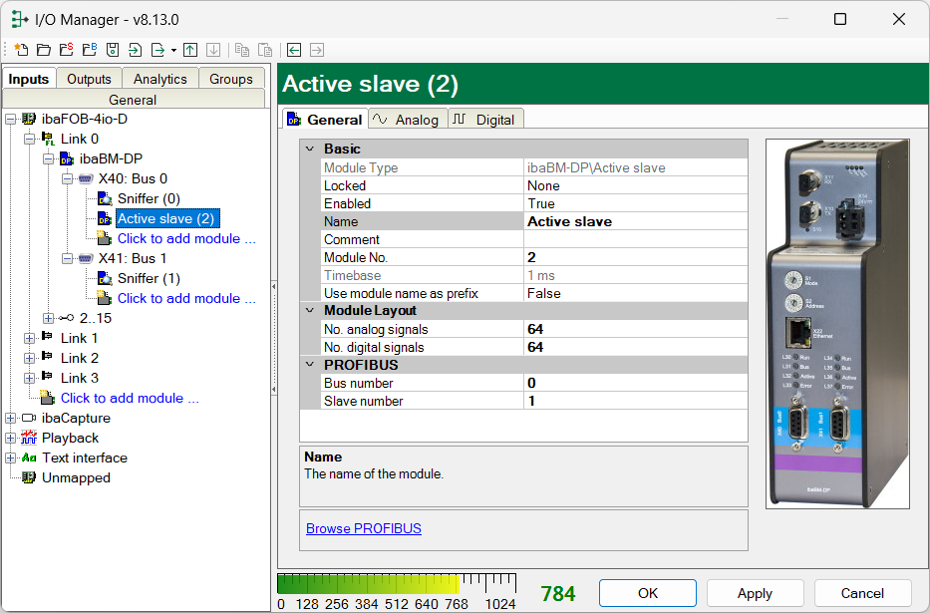This screenshot has width=930, height=613.
Task: Click the General header above tree
Action: click(134, 99)
